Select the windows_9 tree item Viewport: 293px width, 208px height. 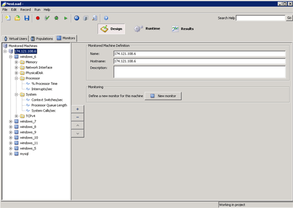(28, 132)
